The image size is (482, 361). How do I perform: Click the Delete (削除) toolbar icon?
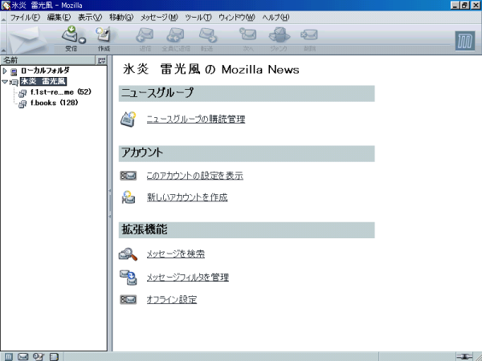click(x=309, y=34)
